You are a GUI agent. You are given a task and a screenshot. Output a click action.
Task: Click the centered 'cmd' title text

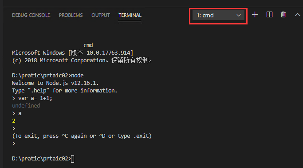88,45
